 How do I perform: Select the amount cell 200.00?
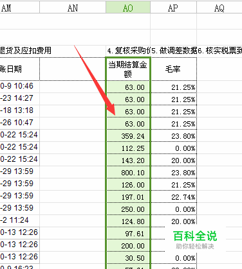tap(128, 246)
